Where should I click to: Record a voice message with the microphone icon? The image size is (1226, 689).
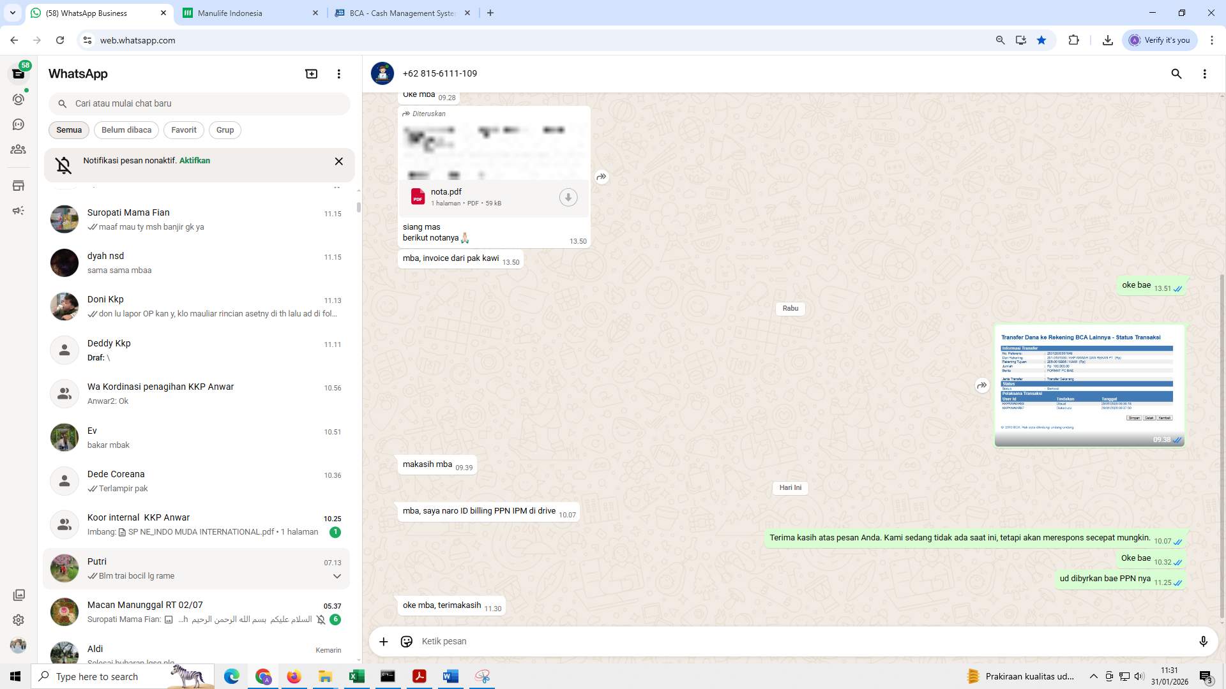(x=1204, y=641)
